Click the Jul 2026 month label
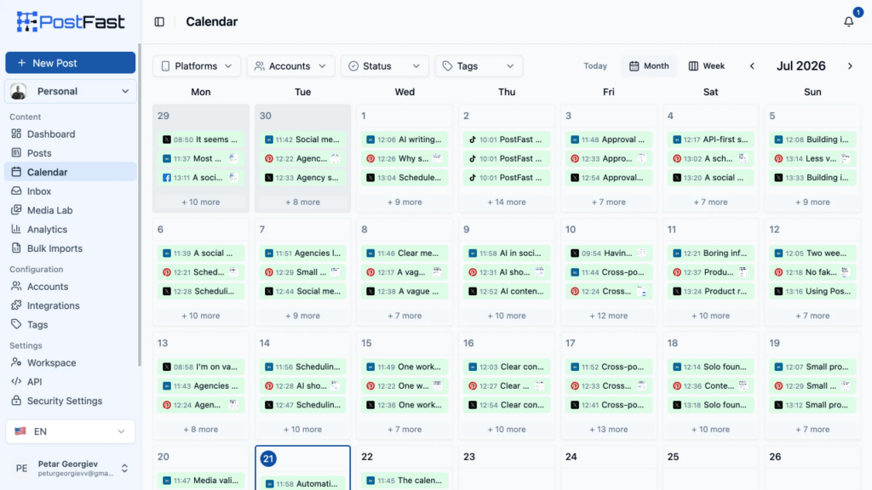Viewport: 872px width, 490px height. pyautogui.click(x=800, y=66)
